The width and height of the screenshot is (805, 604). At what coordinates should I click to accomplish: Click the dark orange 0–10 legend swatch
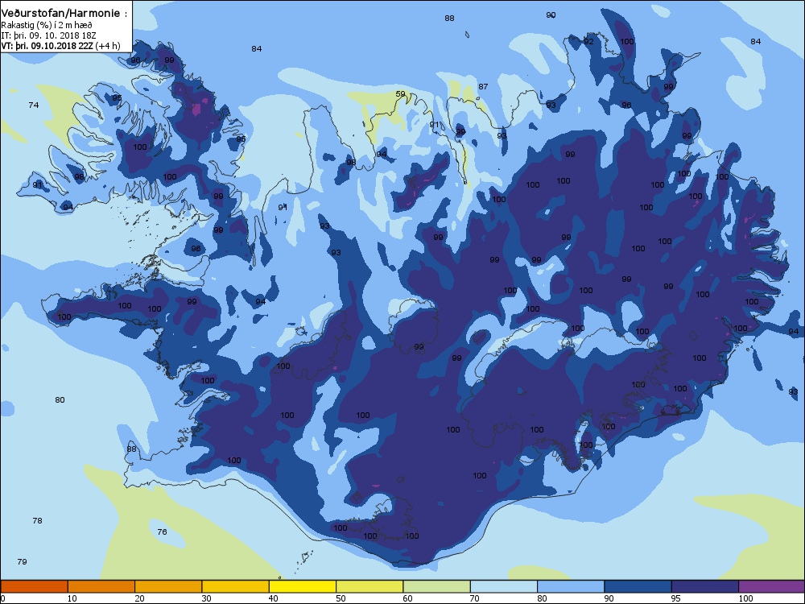[34, 586]
